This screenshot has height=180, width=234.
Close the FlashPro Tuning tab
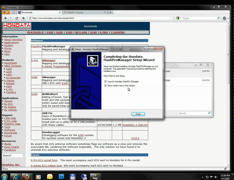click(x=105, y=12)
